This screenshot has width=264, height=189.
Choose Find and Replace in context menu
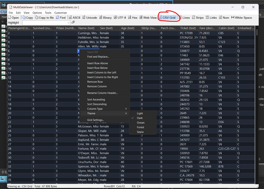click(x=104, y=57)
